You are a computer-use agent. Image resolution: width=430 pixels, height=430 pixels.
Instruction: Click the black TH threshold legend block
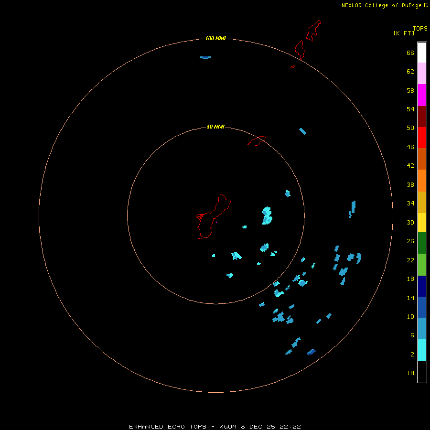tap(422, 372)
